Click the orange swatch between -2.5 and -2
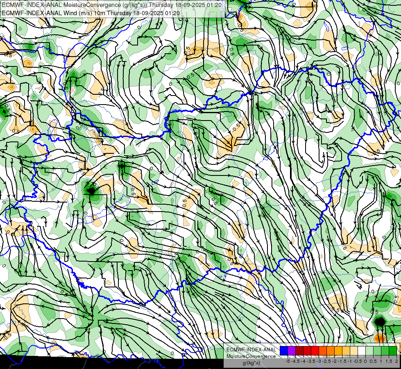This screenshot has height=369, width=401. [x=331, y=351]
